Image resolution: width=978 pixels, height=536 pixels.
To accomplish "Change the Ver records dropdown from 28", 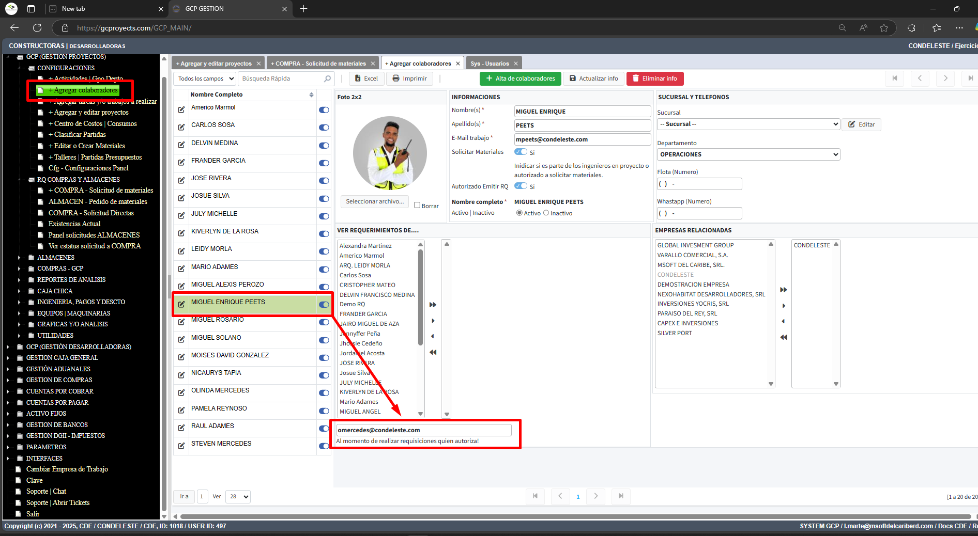I will click(237, 496).
